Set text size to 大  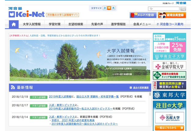point(113,8)
